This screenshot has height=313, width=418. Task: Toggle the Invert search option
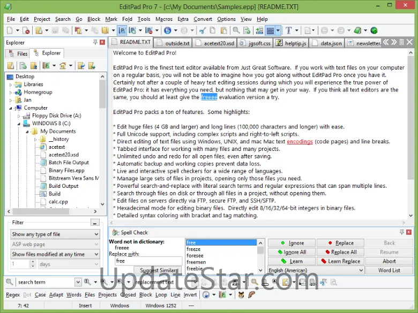[190, 295]
